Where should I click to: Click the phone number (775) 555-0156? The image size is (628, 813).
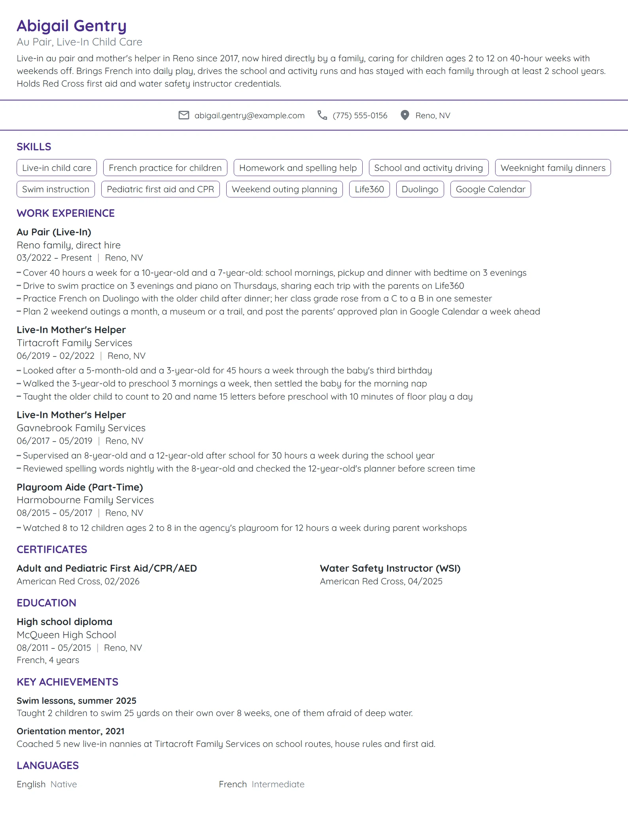[360, 116]
